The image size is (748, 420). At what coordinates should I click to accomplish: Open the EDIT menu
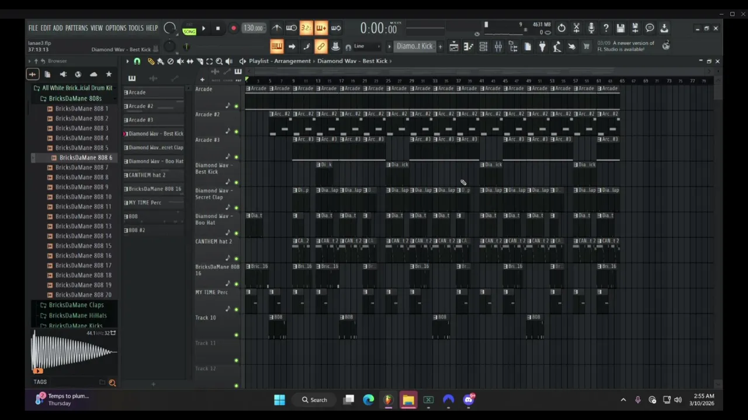click(46, 28)
